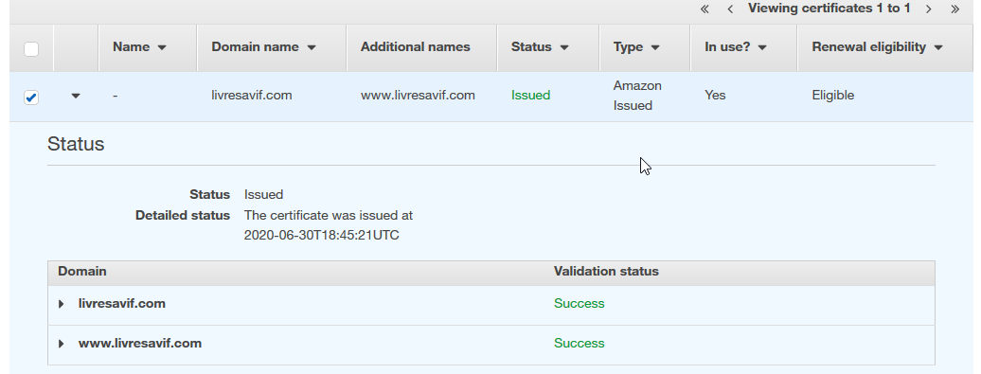The image size is (981, 374).
Task: Go to previous certificates page
Action: pyautogui.click(x=730, y=9)
